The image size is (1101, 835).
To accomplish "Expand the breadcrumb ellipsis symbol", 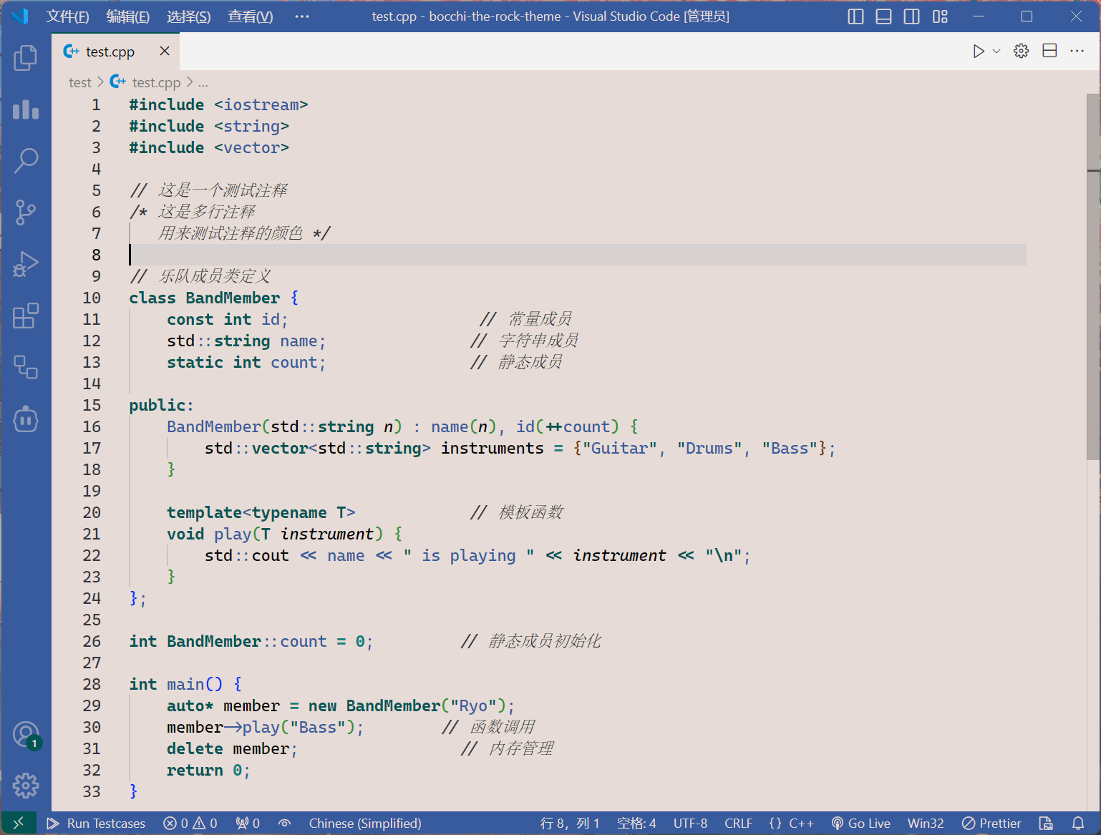I will [203, 82].
